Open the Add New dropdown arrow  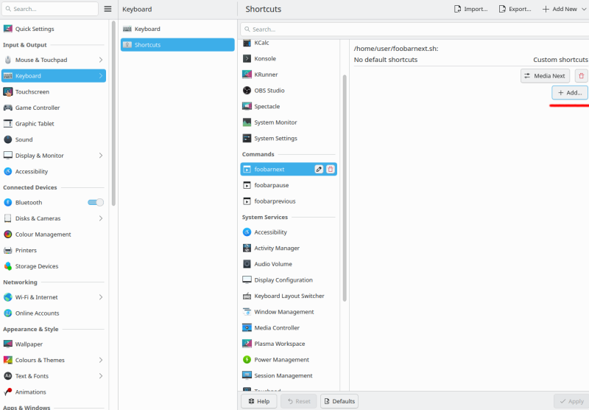(584, 9)
